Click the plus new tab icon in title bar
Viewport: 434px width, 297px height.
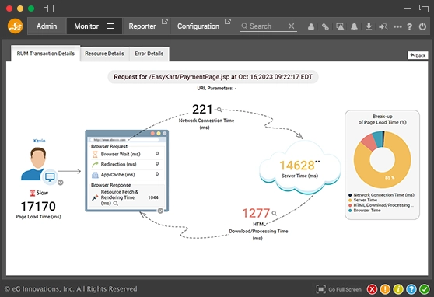(x=408, y=9)
